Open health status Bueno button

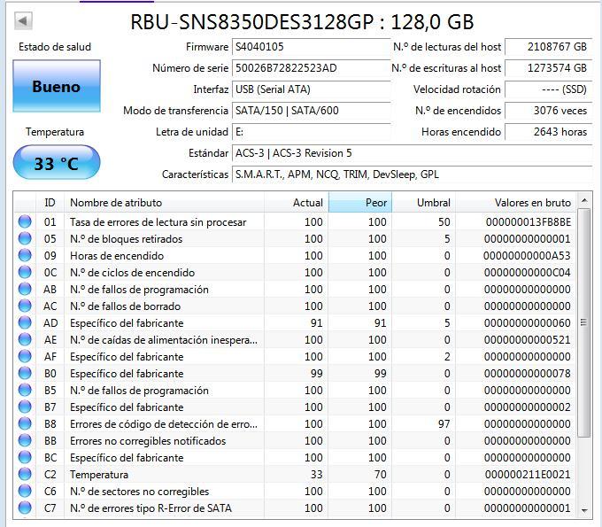57,86
